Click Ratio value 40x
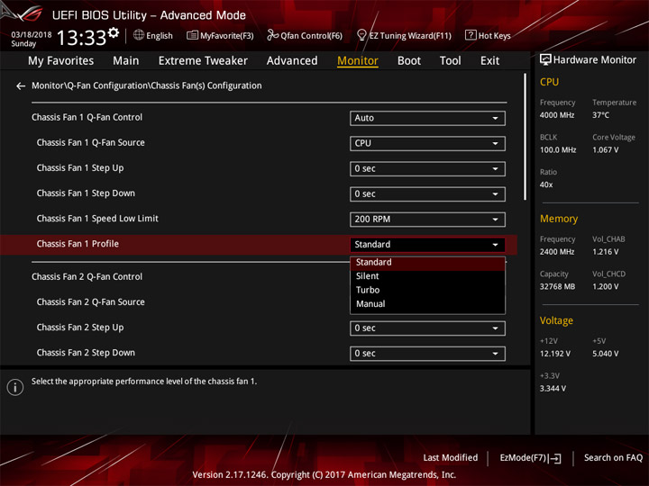 point(546,184)
